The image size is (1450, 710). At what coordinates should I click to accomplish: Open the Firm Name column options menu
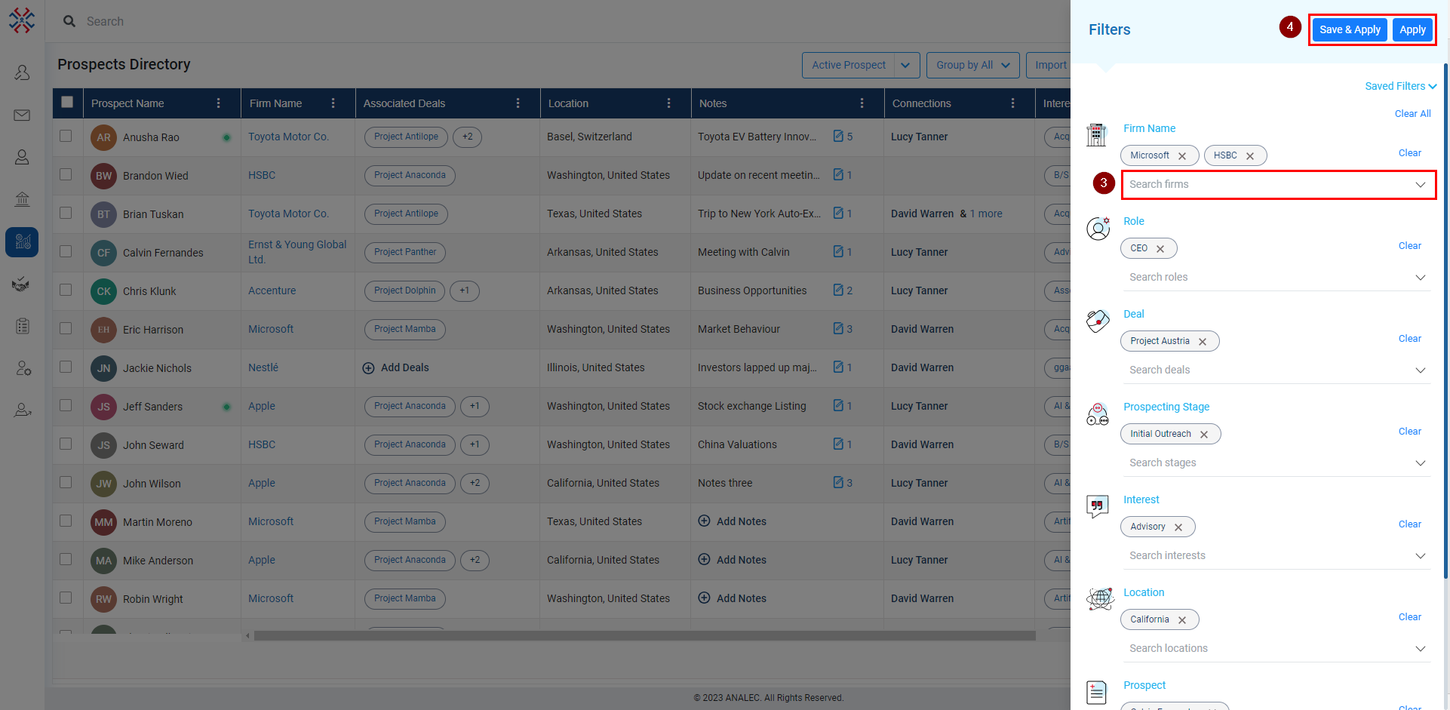tap(333, 103)
